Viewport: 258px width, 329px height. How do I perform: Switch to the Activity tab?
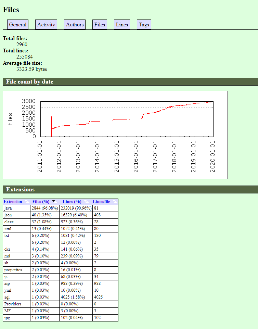tap(46, 25)
